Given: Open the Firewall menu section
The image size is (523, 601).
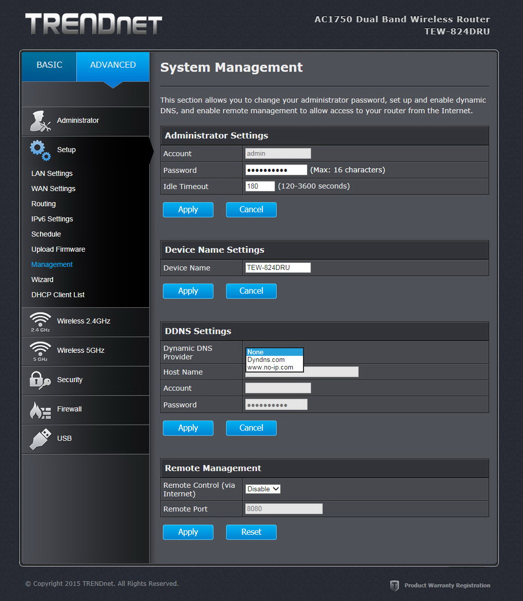Looking at the screenshot, I should pyautogui.click(x=85, y=410).
